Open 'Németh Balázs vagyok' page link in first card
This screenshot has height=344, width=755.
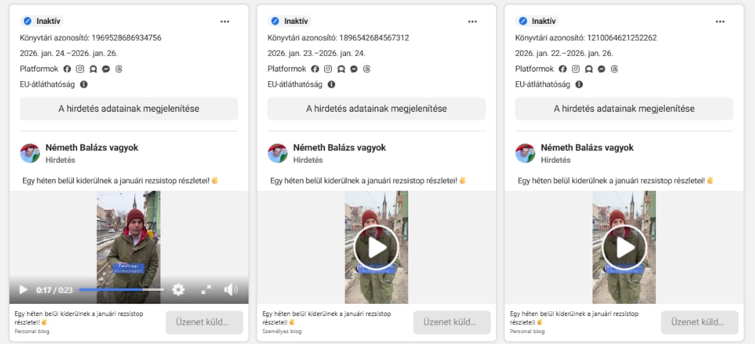tap(91, 148)
